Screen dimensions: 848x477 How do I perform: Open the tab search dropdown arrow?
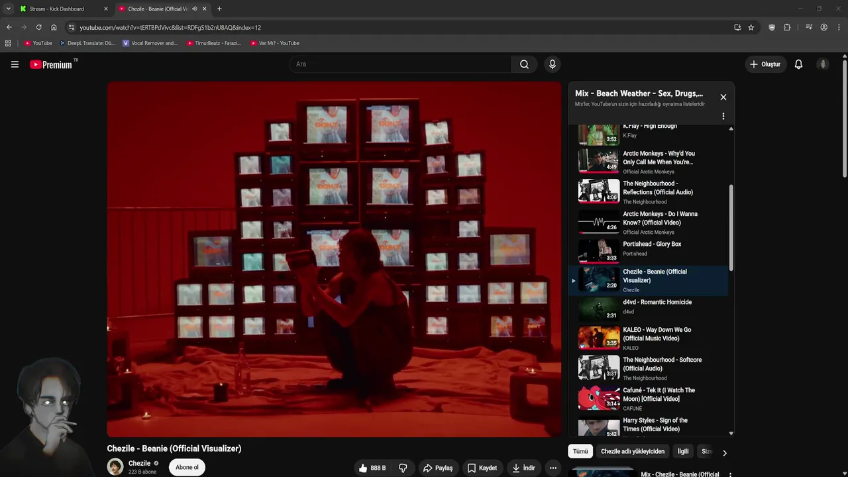click(x=8, y=9)
